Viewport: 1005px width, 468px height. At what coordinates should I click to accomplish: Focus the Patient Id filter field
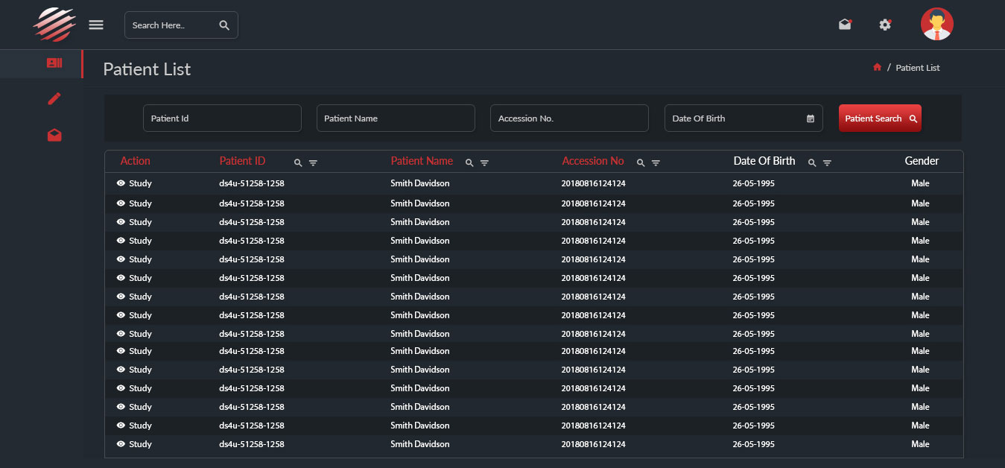[222, 118]
